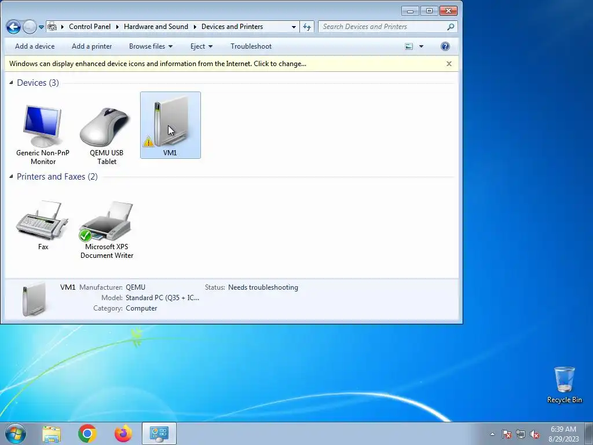Open the address bar history dropdown
Screen dimensions: 593x445
(294, 27)
